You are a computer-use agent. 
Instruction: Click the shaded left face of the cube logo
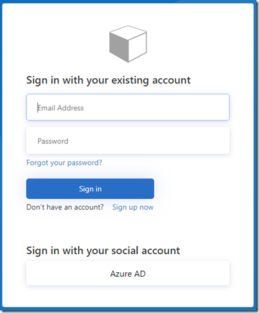[x=119, y=47]
